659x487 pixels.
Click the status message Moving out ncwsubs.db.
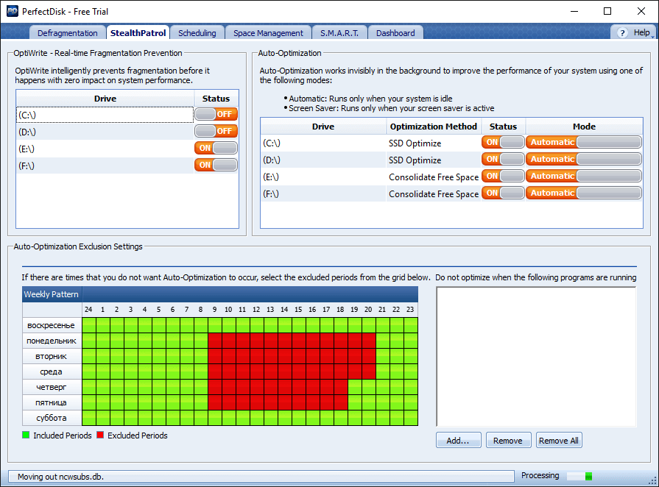(x=60, y=477)
